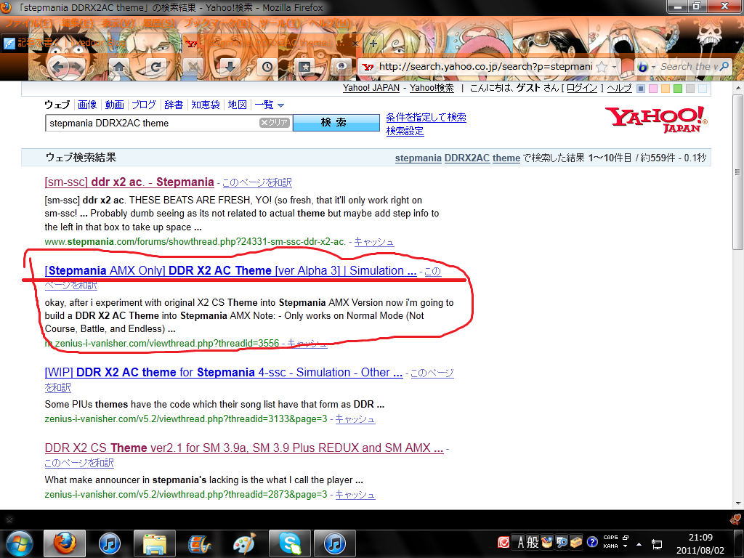744x558 pixels.
Task: Click the stop loading toolbar button
Action: click(x=193, y=67)
